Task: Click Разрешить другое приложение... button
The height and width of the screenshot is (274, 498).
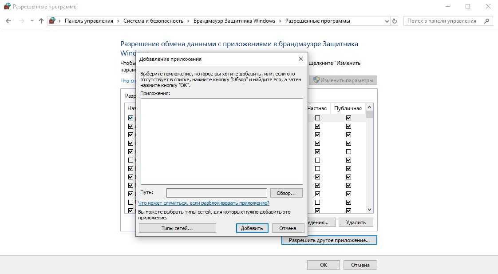Action: coord(329,240)
